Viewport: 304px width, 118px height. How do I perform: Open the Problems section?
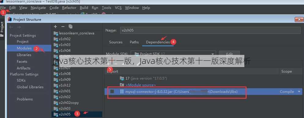point(25,99)
